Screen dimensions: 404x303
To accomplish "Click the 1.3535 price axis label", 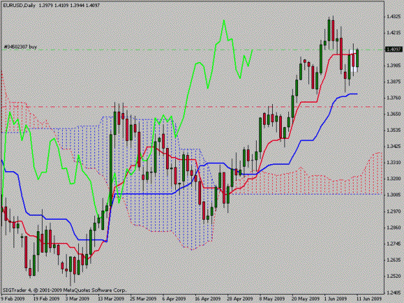I will (394, 131).
